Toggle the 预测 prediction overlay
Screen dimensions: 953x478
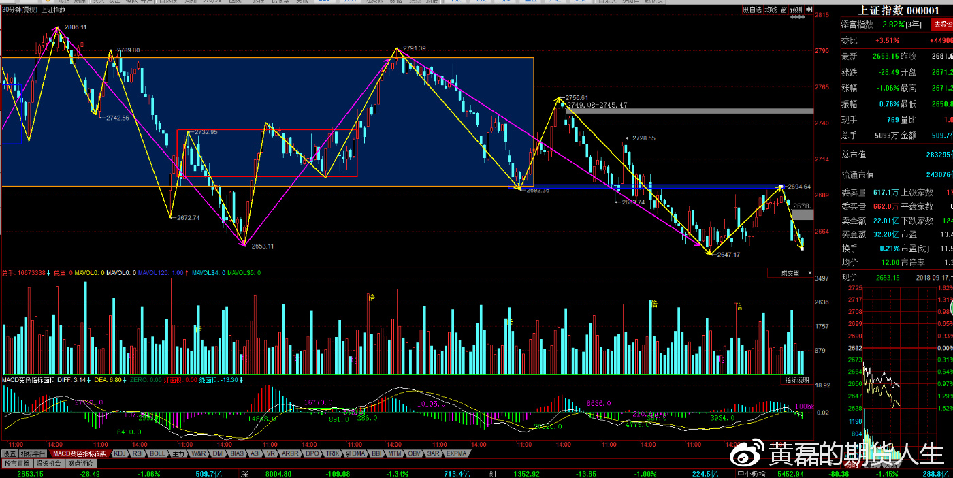[794, 10]
